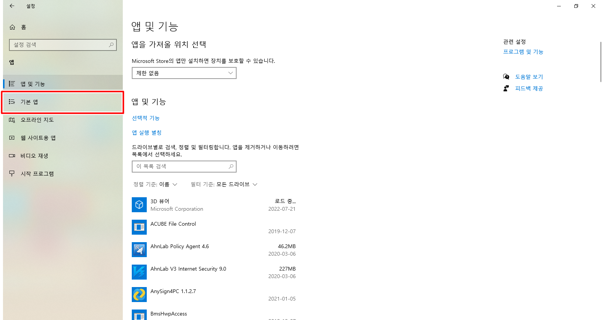Screen dimensions: 602x320
Task: Click the ACUBE File Control app icon
Action: (139, 227)
